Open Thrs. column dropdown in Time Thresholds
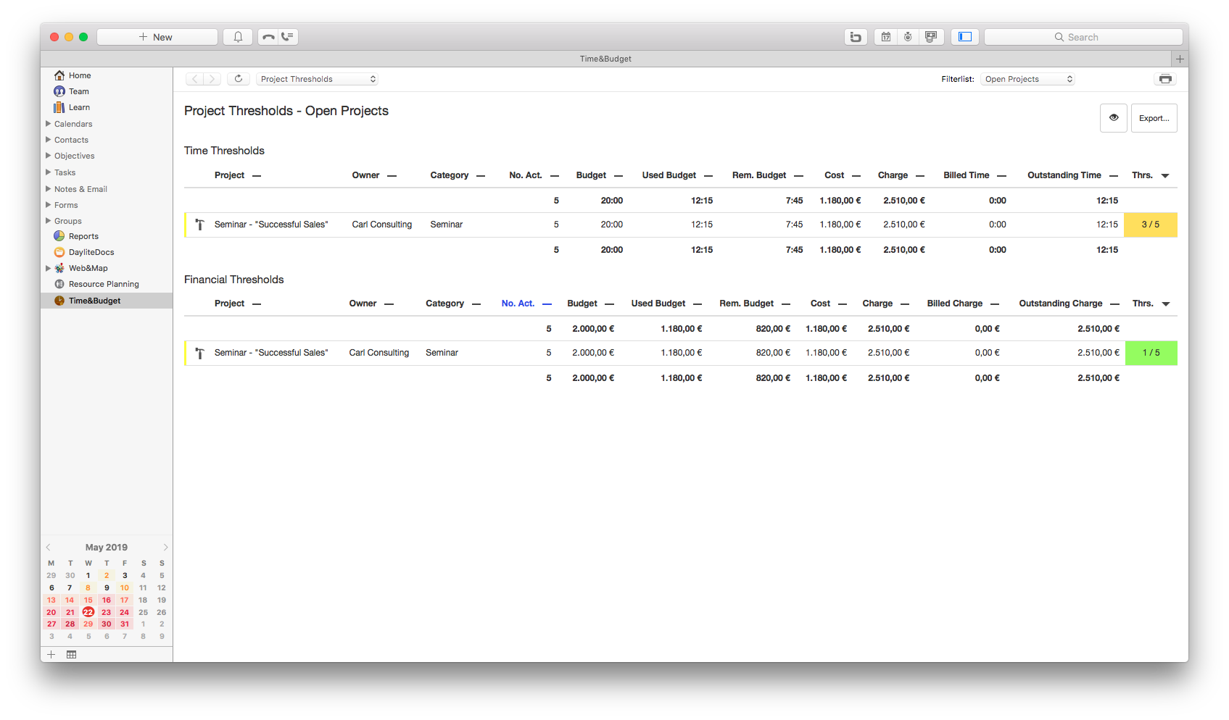 click(1165, 176)
